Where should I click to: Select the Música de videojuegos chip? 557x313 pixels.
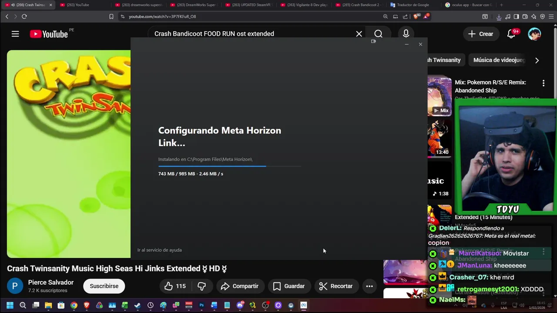point(499,60)
